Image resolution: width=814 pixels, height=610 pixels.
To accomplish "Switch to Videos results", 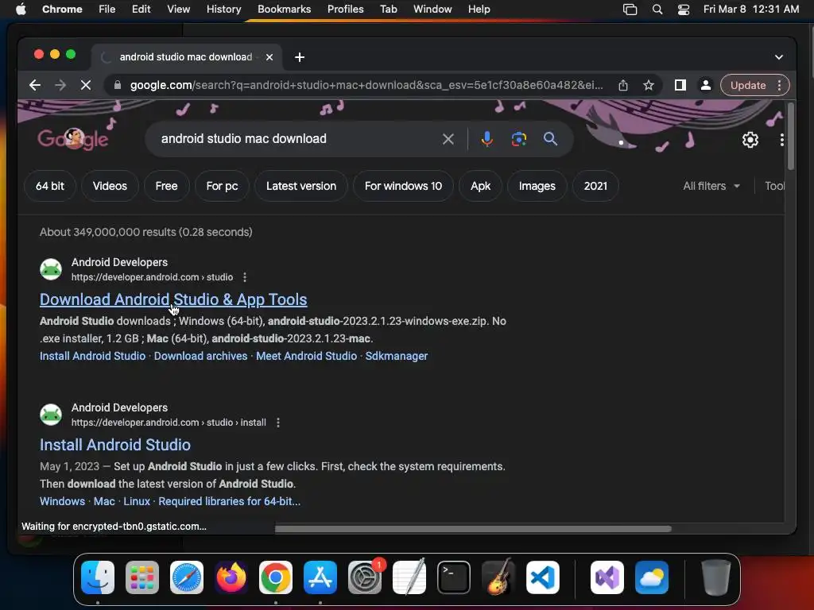I will (110, 186).
